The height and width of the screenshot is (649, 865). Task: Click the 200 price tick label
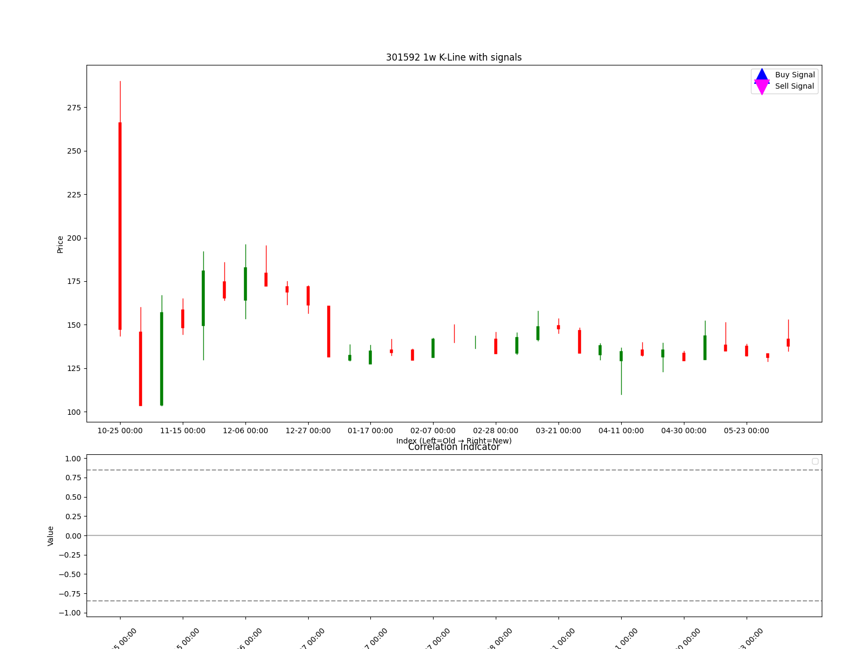coord(74,238)
